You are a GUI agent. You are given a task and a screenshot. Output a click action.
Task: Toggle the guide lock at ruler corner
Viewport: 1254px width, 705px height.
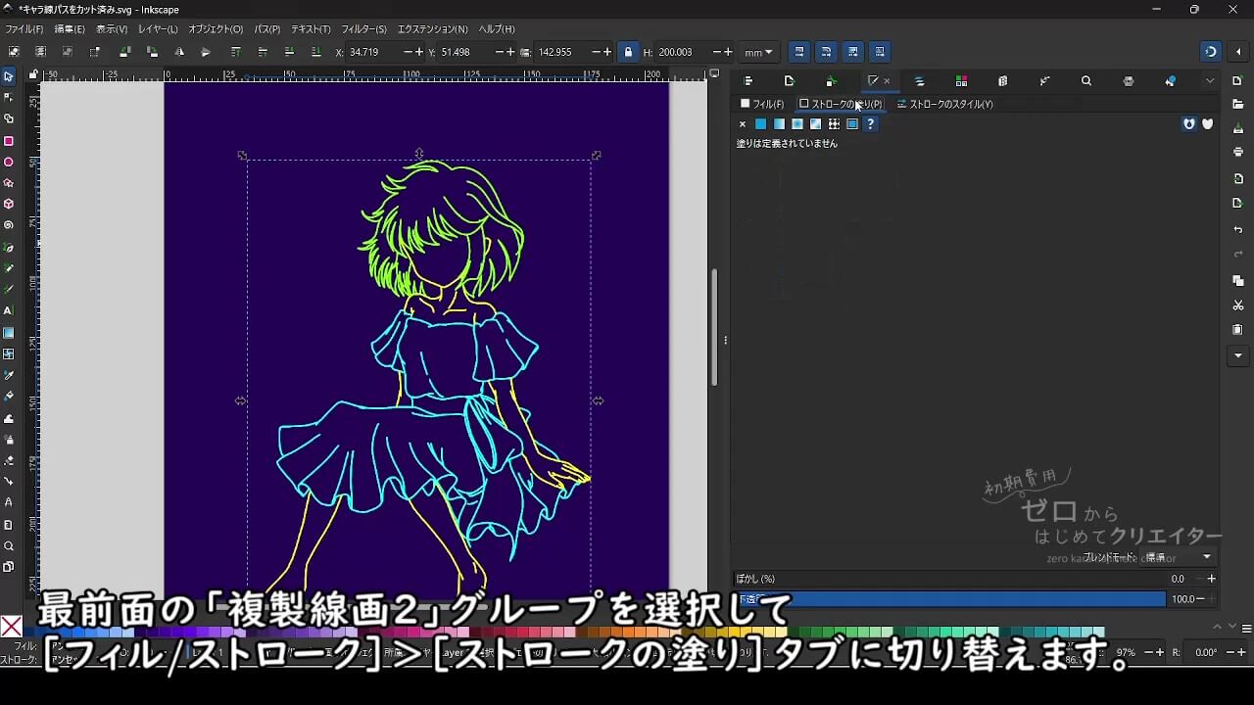tap(33, 74)
